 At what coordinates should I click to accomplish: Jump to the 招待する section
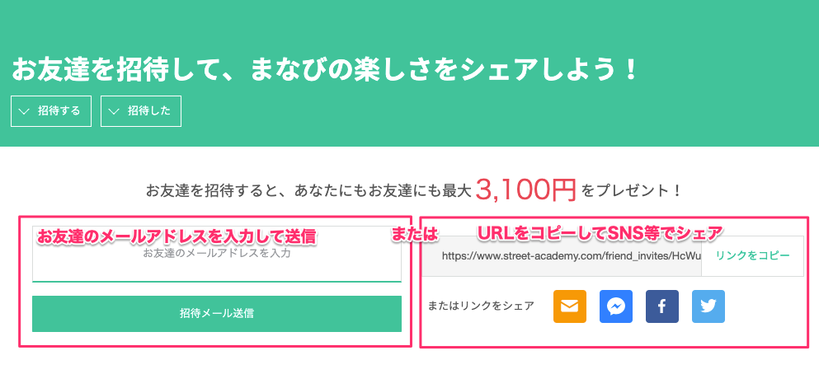click(51, 111)
